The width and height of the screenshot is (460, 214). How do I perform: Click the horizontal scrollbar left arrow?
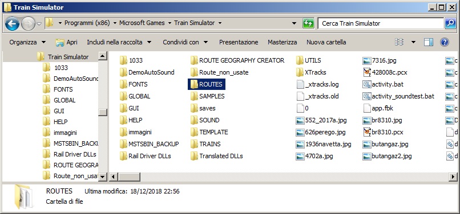coord(114,177)
